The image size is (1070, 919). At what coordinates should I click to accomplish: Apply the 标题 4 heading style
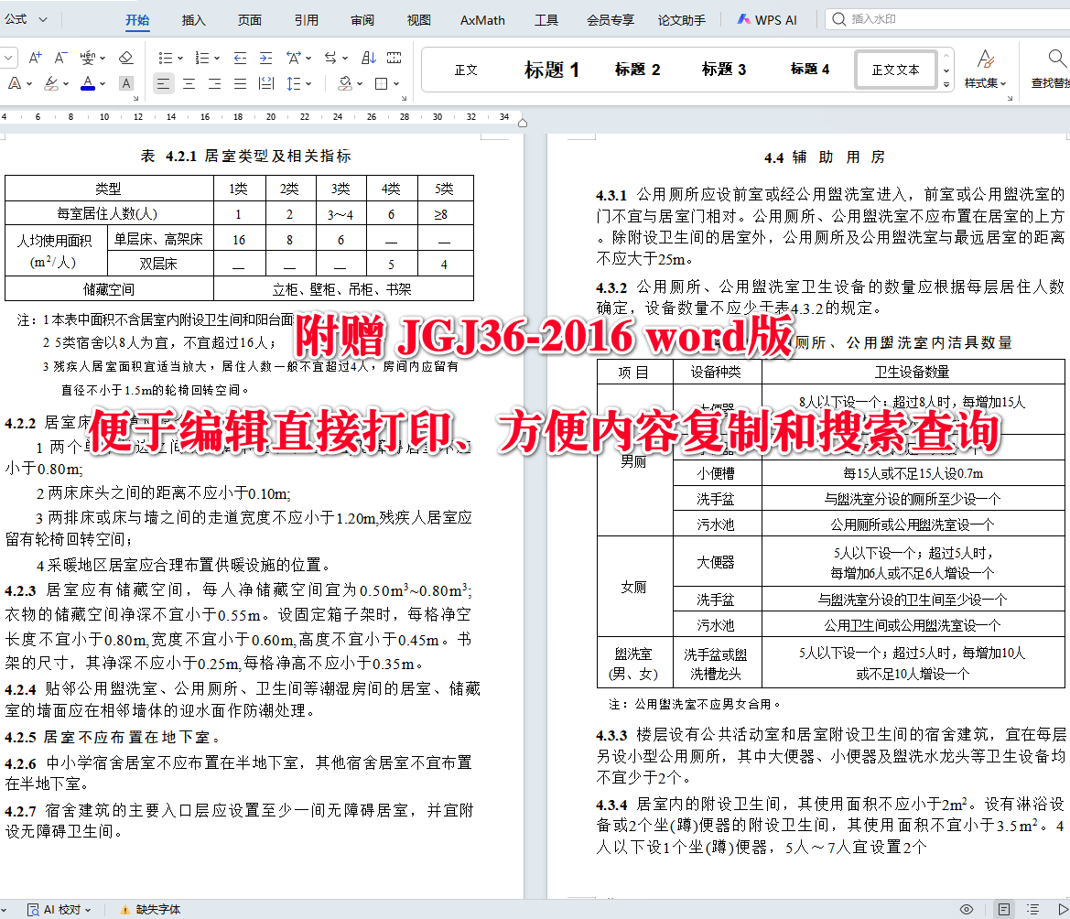[809, 70]
